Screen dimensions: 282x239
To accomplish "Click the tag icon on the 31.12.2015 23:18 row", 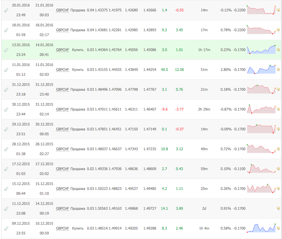I will pyautogui.click(x=6, y=90).
